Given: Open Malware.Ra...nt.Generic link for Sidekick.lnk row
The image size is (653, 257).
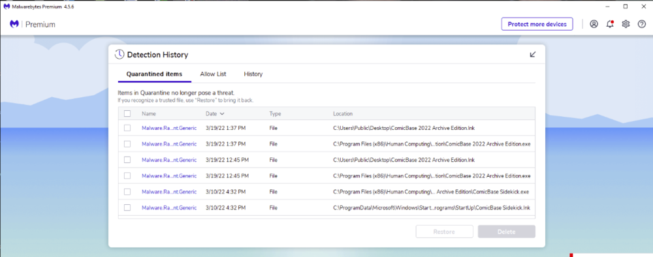Looking at the screenshot, I should coord(169,207).
